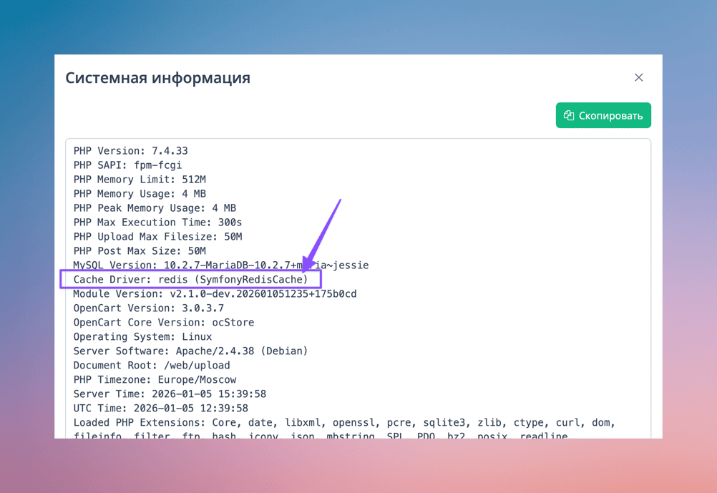Click the PHP Upload Max Filesize line
Screen dimensions: 717x493
pos(157,237)
